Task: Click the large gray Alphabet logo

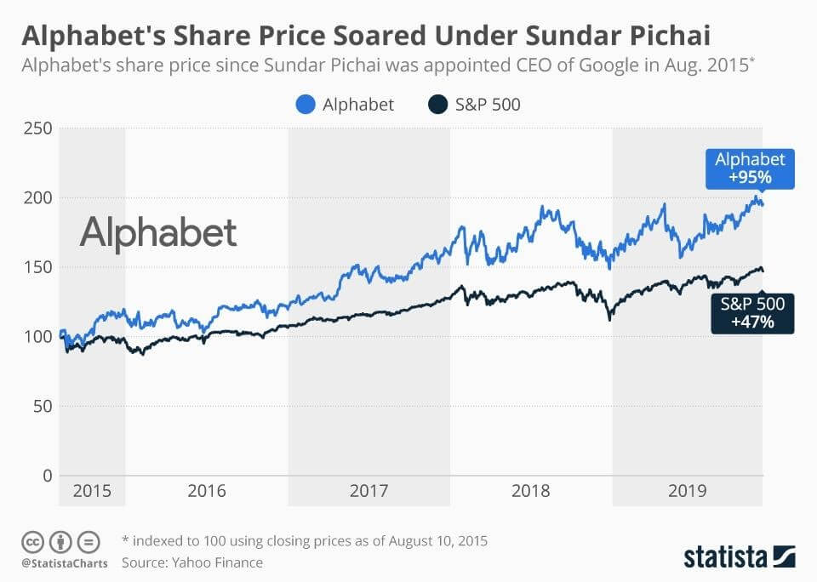Action: tap(158, 233)
